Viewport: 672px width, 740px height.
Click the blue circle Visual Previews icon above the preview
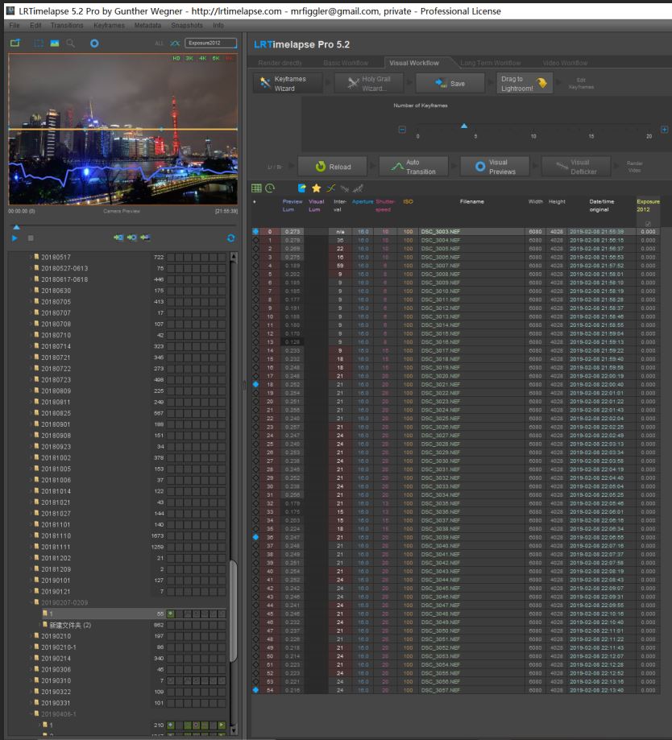click(x=94, y=43)
